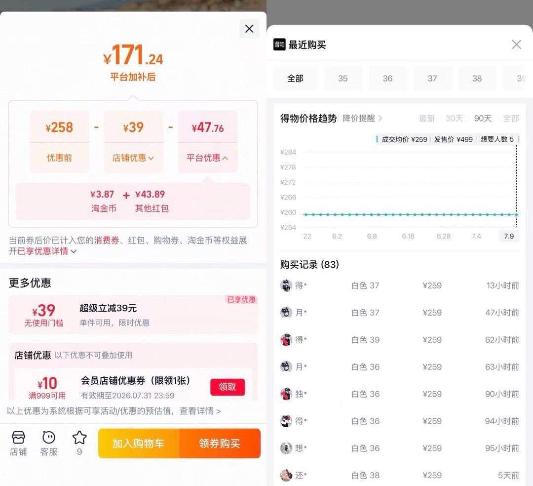Expand 已享优惠详情 details

coord(47,251)
